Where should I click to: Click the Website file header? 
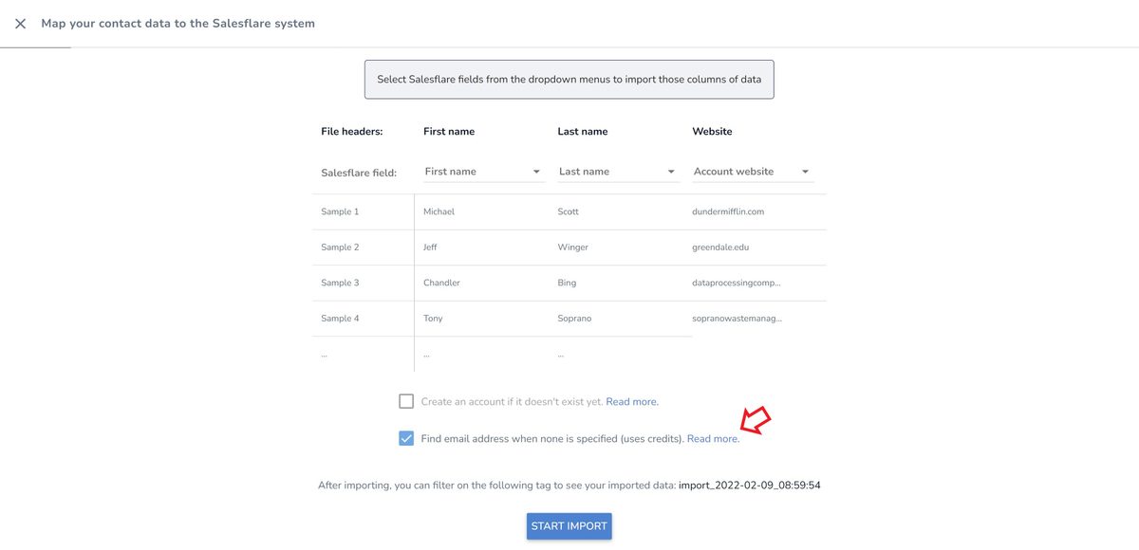coord(712,132)
